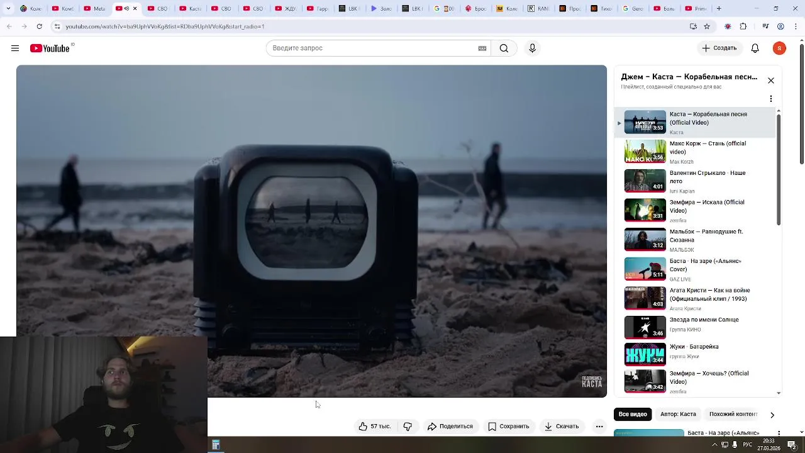Switch to the 'Каста' browser tab
Viewport: 805px width, 453px height.
pyautogui.click(x=191, y=9)
